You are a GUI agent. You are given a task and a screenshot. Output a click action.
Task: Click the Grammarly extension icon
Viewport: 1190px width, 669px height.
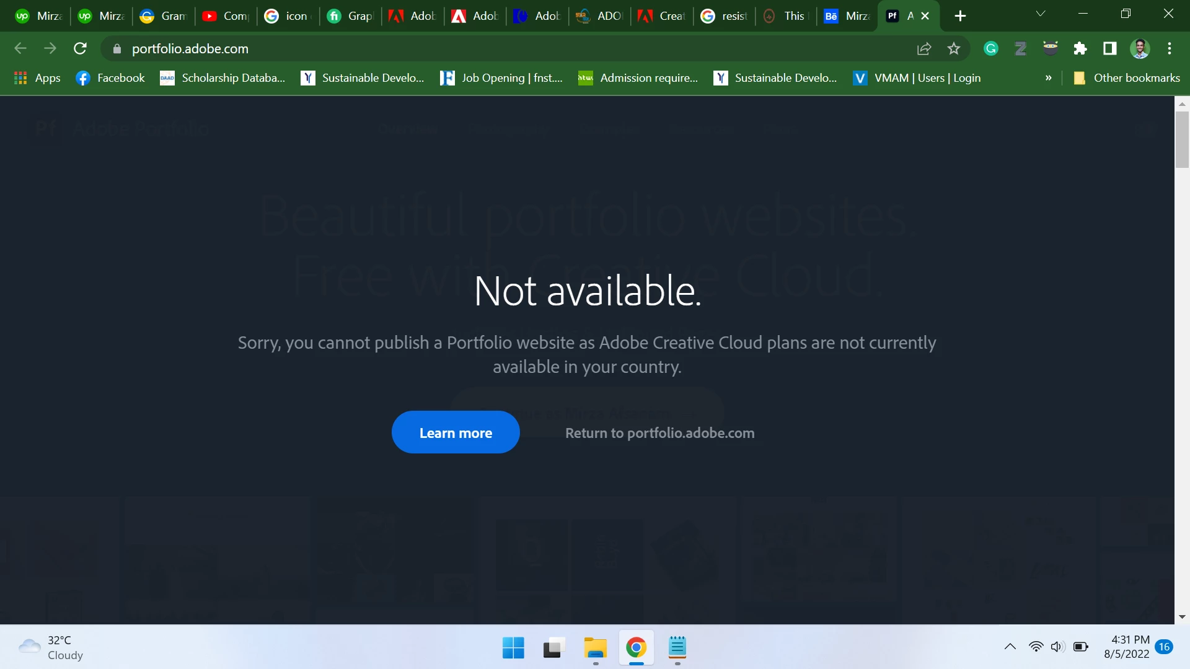(x=991, y=48)
